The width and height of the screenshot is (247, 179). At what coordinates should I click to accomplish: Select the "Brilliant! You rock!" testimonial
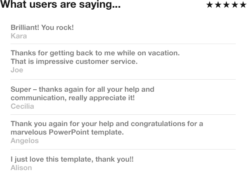click(42, 28)
